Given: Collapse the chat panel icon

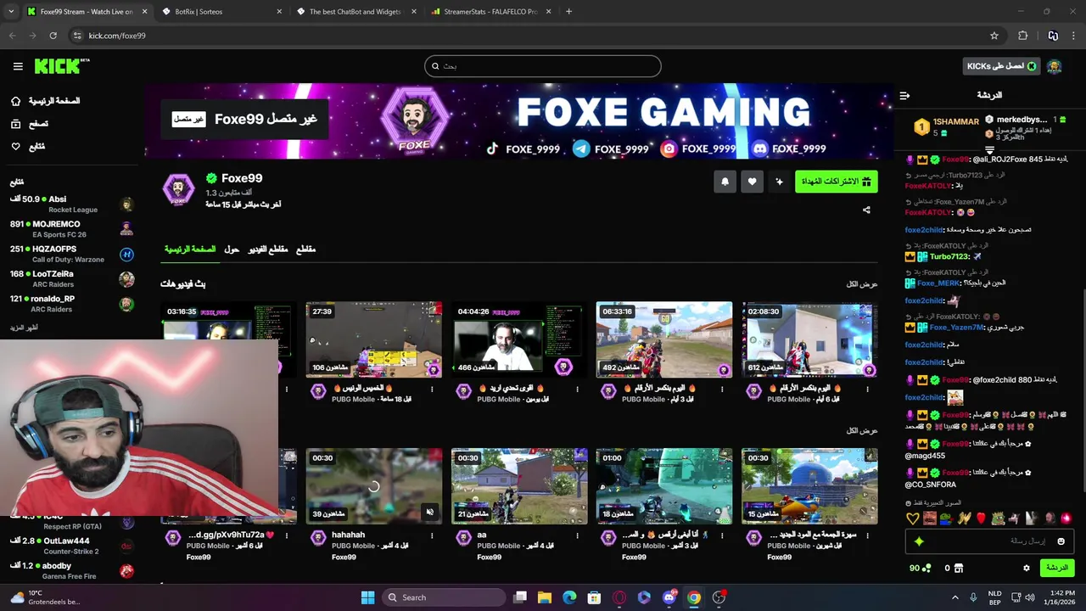Looking at the screenshot, I should [x=904, y=95].
